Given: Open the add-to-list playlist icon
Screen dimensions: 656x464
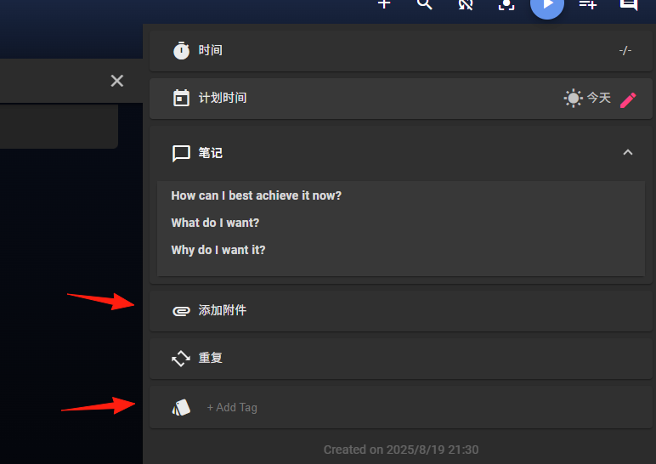Looking at the screenshot, I should click(x=588, y=4).
